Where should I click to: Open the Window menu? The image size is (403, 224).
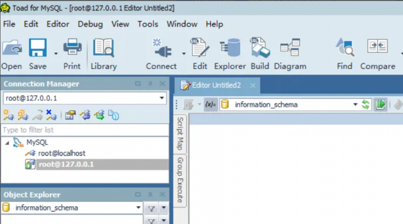pos(182,24)
